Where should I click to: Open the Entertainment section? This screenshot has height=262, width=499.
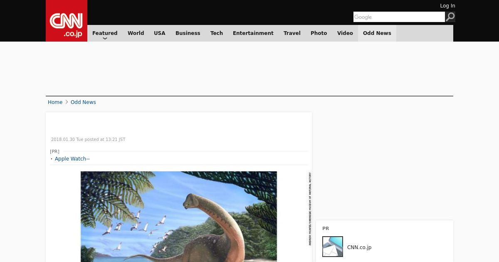click(x=253, y=33)
